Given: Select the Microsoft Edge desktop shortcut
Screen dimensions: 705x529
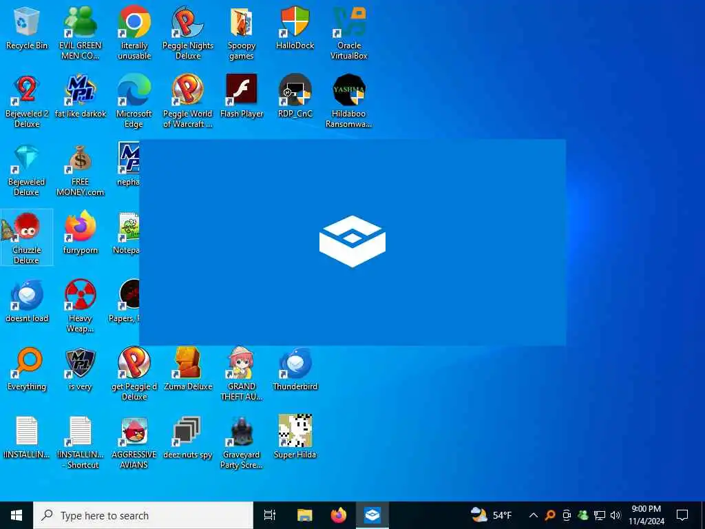Looking at the screenshot, I should point(134,101).
